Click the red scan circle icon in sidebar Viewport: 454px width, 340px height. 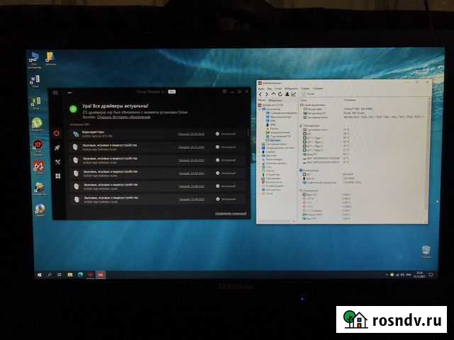point(57,133)
